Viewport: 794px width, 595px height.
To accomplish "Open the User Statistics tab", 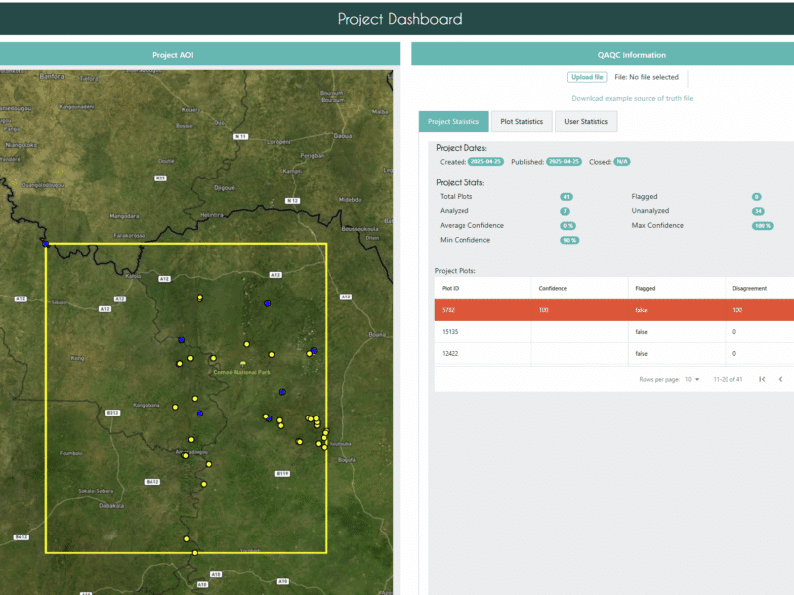I will coord(586,121).
